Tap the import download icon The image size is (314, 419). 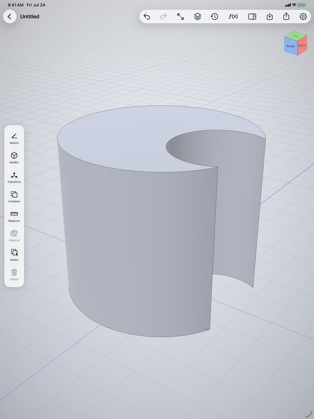[269, 16]
